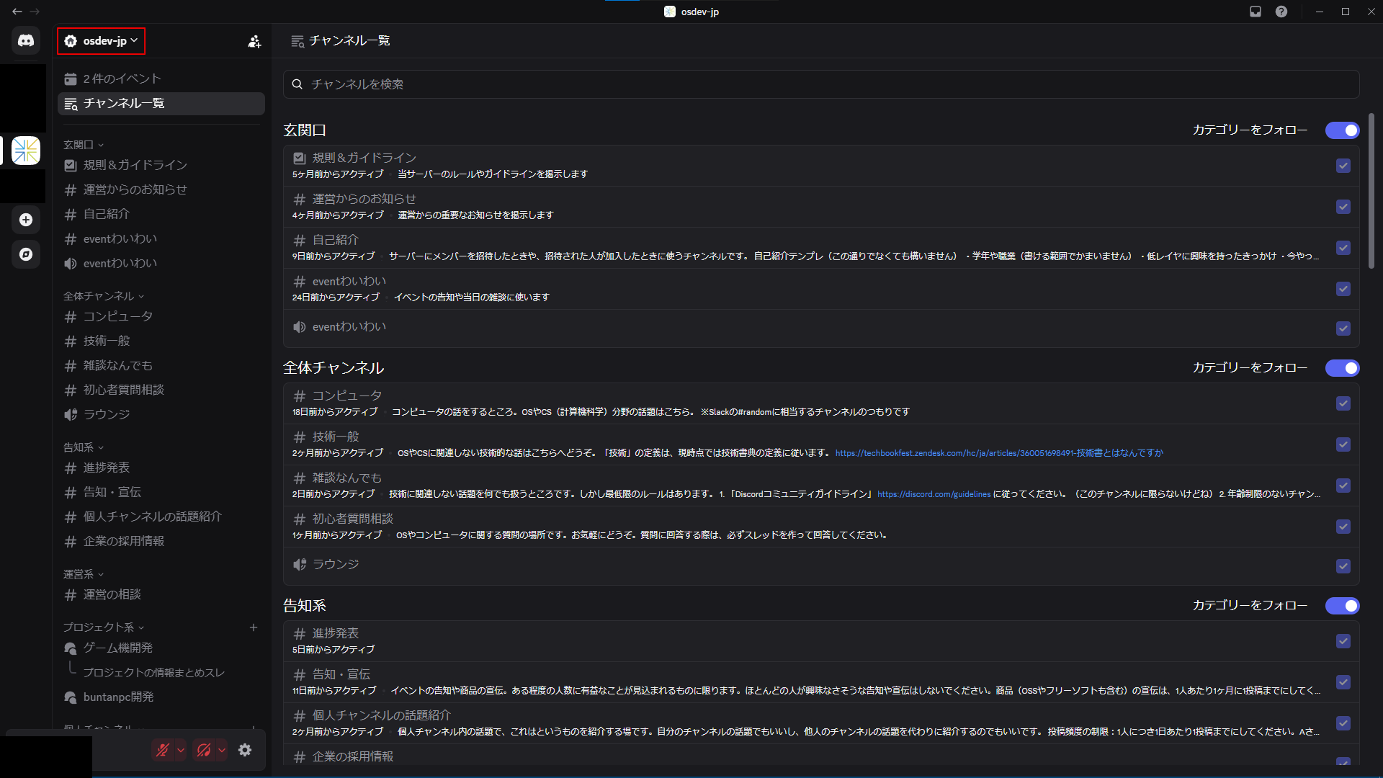Open Discord direct messages home icon
The image size is (1383, 778).
click(26, 41)
